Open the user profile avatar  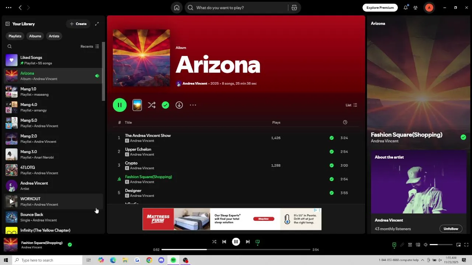pyautogui.click(x=429, y=7)
